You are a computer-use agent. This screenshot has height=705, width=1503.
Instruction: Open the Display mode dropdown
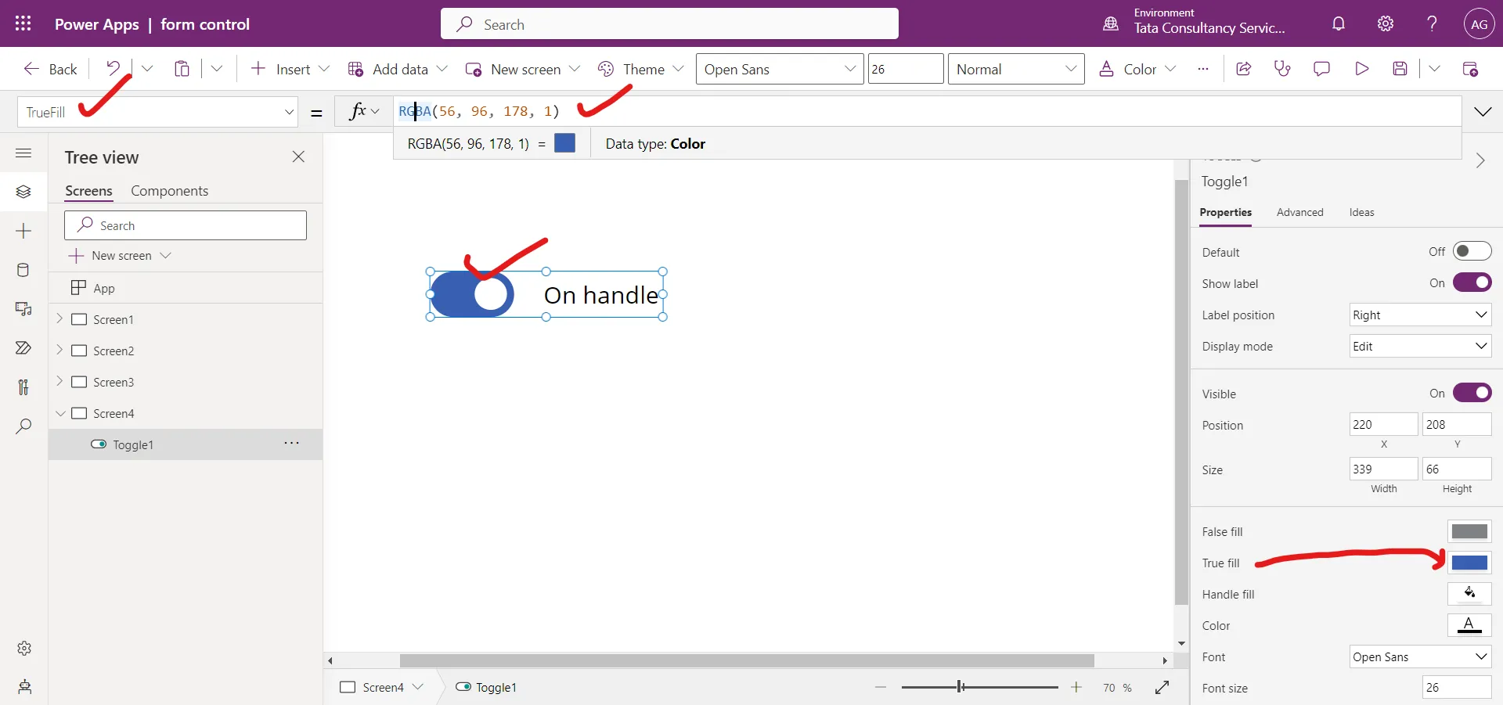(x=1420, y=346)
